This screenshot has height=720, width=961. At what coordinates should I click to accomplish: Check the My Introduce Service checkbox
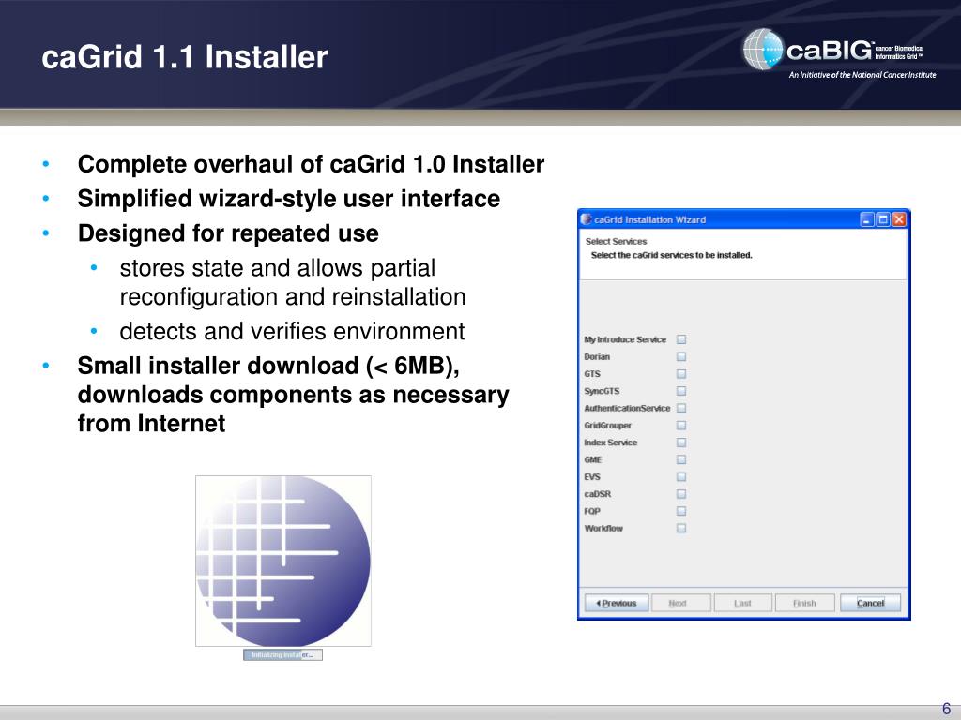pyautogui.click(x=681, y=339)
